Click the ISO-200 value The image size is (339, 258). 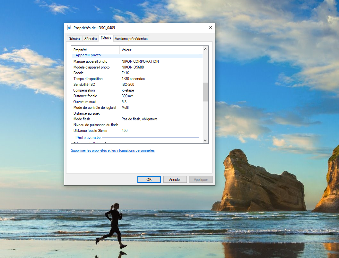(128, 85)
